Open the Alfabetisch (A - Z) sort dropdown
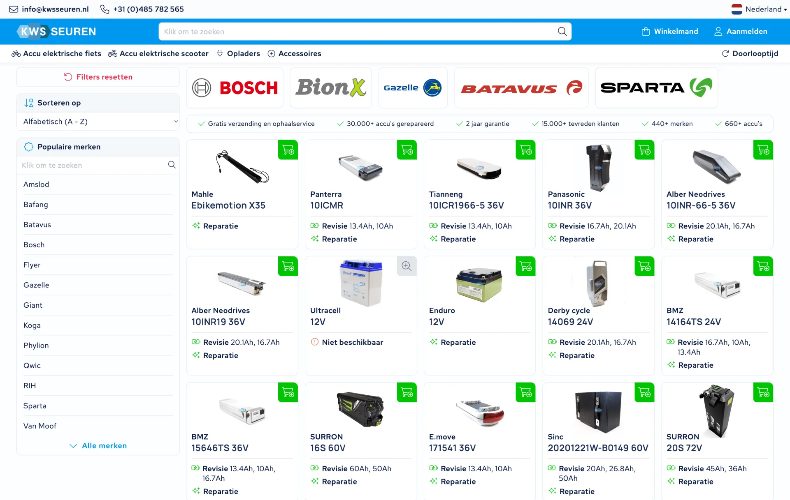 pos(98,122)
